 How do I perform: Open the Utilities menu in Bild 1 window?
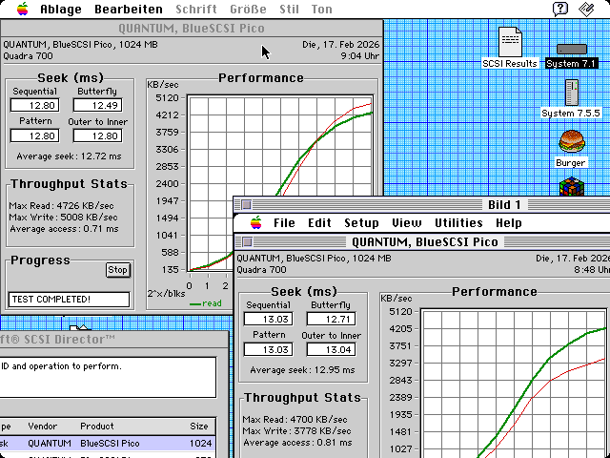pyautogui.click(x=458, y=223)
